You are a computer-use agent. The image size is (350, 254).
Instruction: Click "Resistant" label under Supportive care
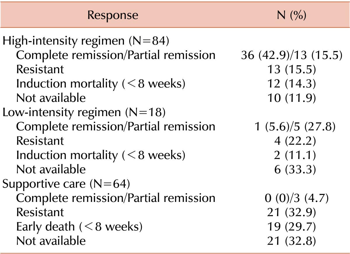click(x=40, y=212)
